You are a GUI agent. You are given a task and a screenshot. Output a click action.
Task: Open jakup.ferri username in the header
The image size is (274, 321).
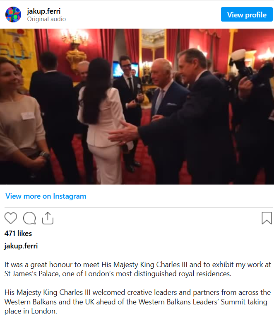coord(44,11)
